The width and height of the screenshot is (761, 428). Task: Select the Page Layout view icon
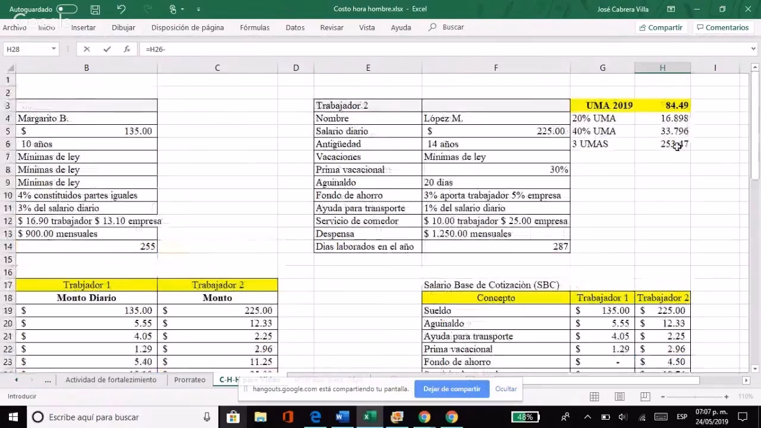pos(620,396)
